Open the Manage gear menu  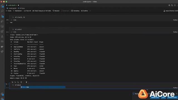tap(2, 99)
